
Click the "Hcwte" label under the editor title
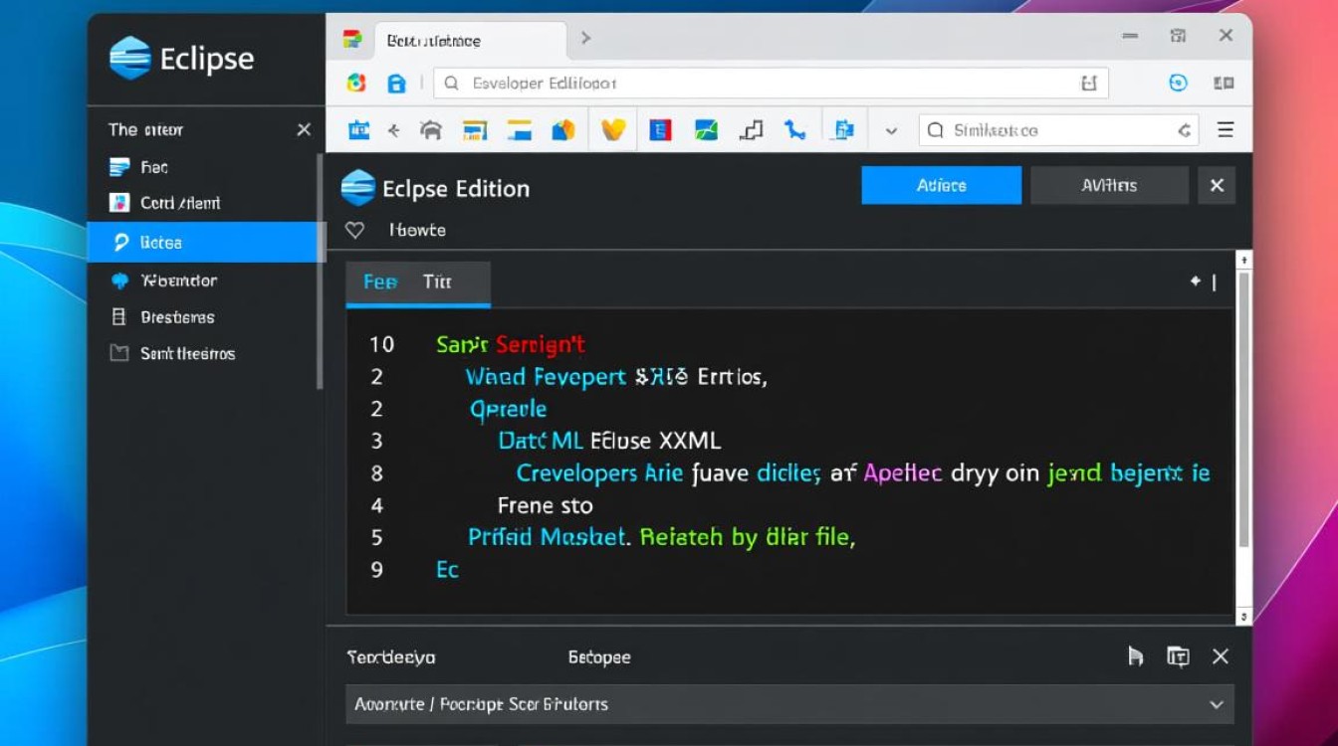(418, 230)
